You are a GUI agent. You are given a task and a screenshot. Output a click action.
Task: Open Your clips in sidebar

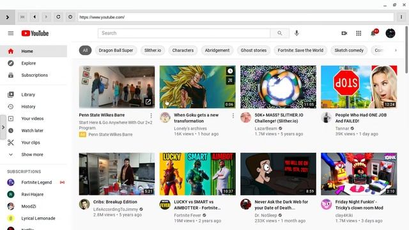[x=33, y=142]
